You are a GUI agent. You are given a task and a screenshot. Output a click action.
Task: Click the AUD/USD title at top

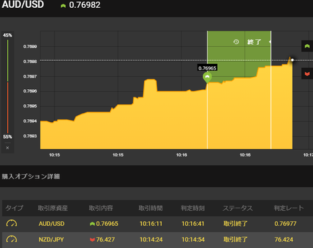click(23, 5)
